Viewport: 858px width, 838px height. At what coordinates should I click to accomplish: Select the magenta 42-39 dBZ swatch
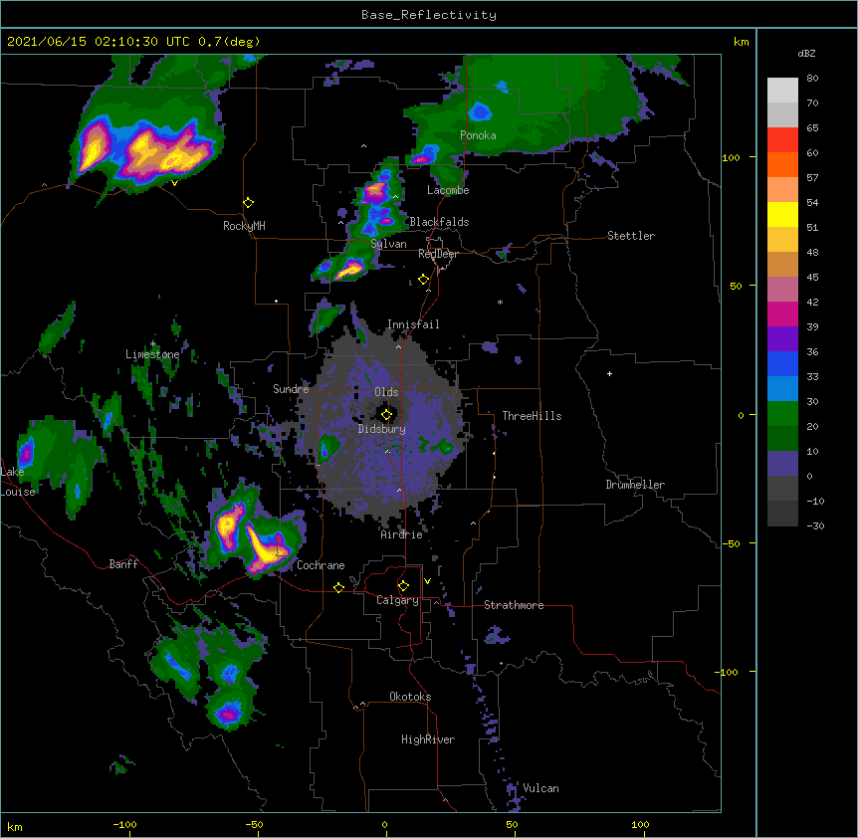pyautogui.click(x=782, y=314)
